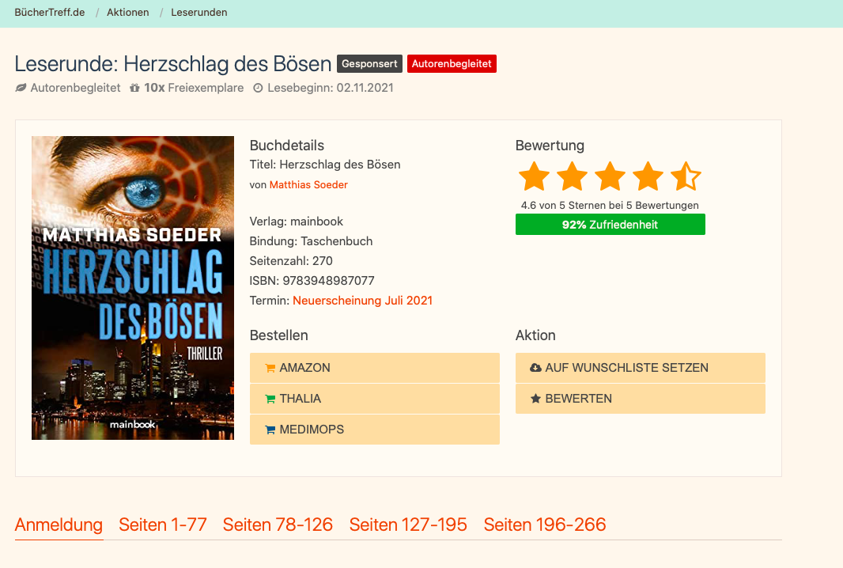Click the star icon beside Bewerten

point(535,399)
